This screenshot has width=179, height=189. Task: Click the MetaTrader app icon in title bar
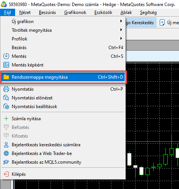click(x=4, y=4)
